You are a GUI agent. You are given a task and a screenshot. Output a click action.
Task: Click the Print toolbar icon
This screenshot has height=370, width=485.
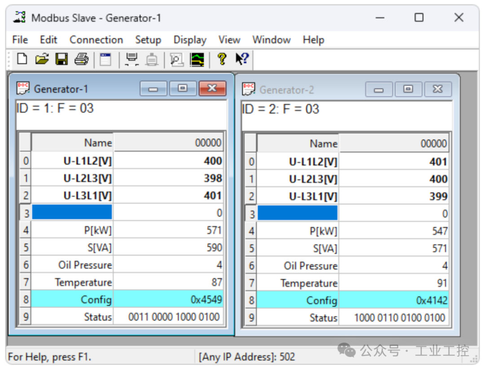(81, 59)
